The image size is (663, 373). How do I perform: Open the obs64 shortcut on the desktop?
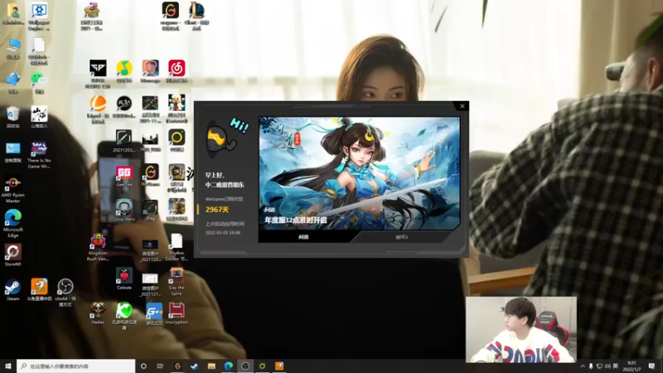coord(65,292)
